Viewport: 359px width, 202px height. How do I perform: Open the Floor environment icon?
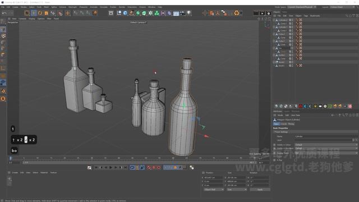coord(176,13)
